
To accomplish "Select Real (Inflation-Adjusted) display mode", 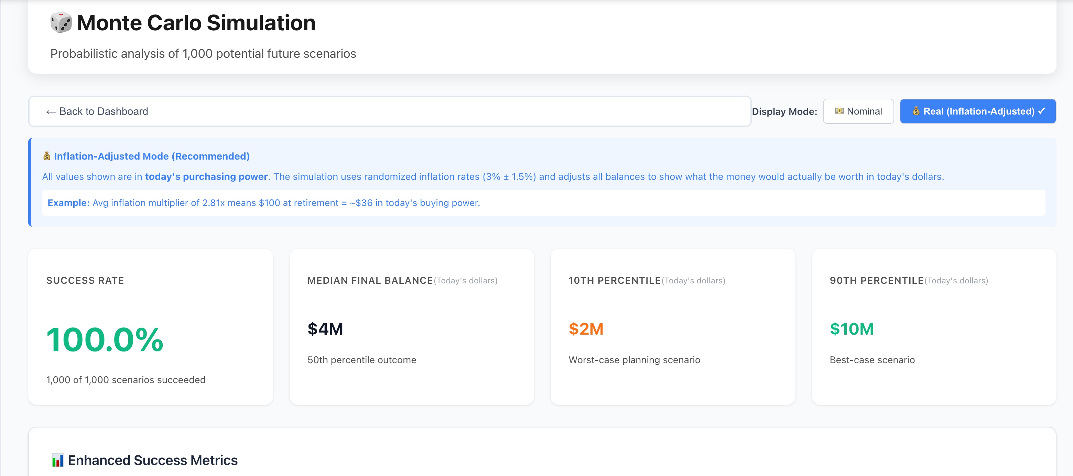I will point(978,111).
